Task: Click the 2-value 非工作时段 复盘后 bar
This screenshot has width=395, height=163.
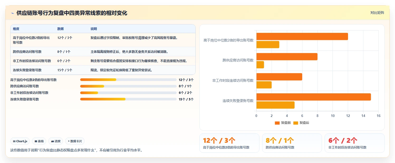Action: (264, 85)
